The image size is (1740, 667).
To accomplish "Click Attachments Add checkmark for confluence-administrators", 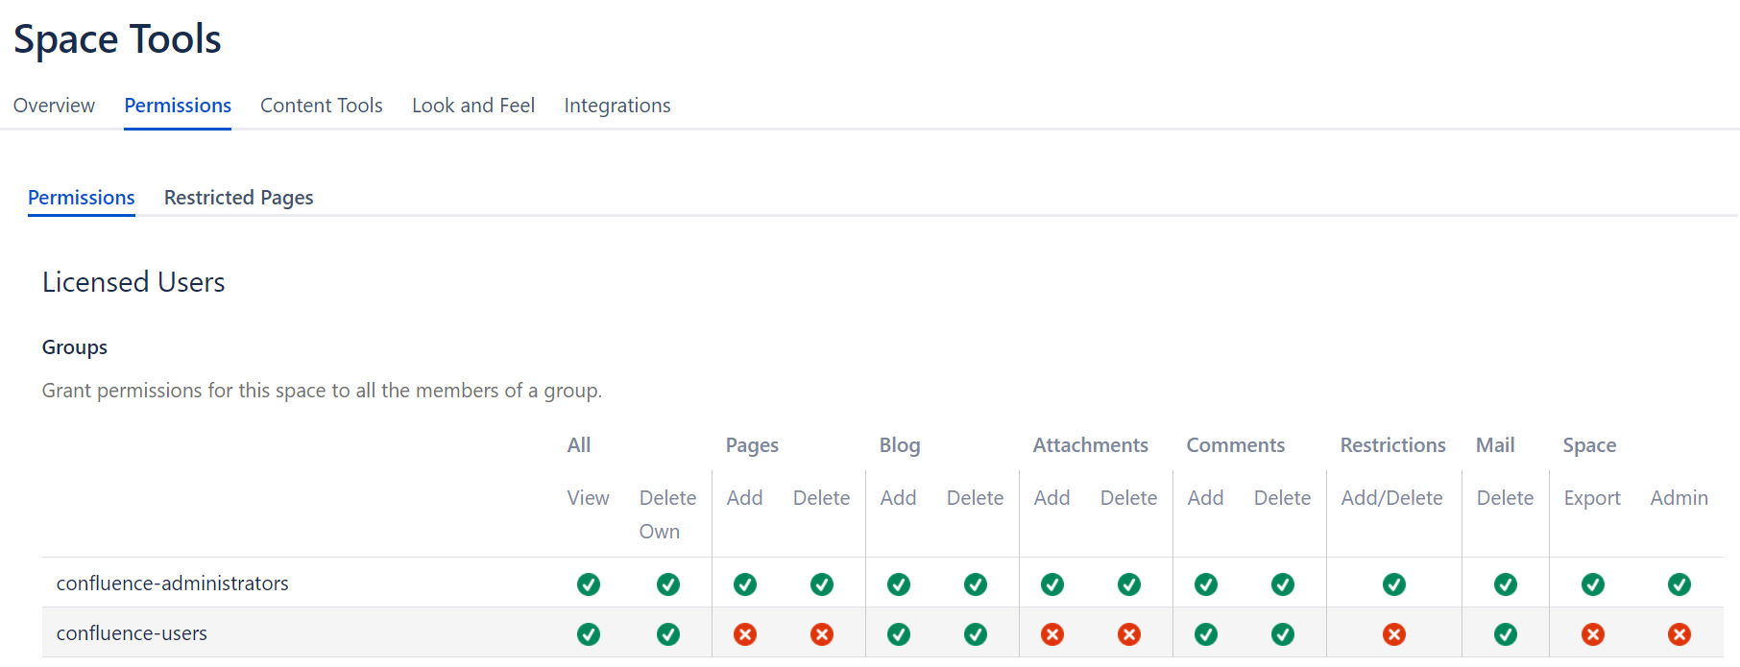I will pyautogui.click(x=1052, y=584).
